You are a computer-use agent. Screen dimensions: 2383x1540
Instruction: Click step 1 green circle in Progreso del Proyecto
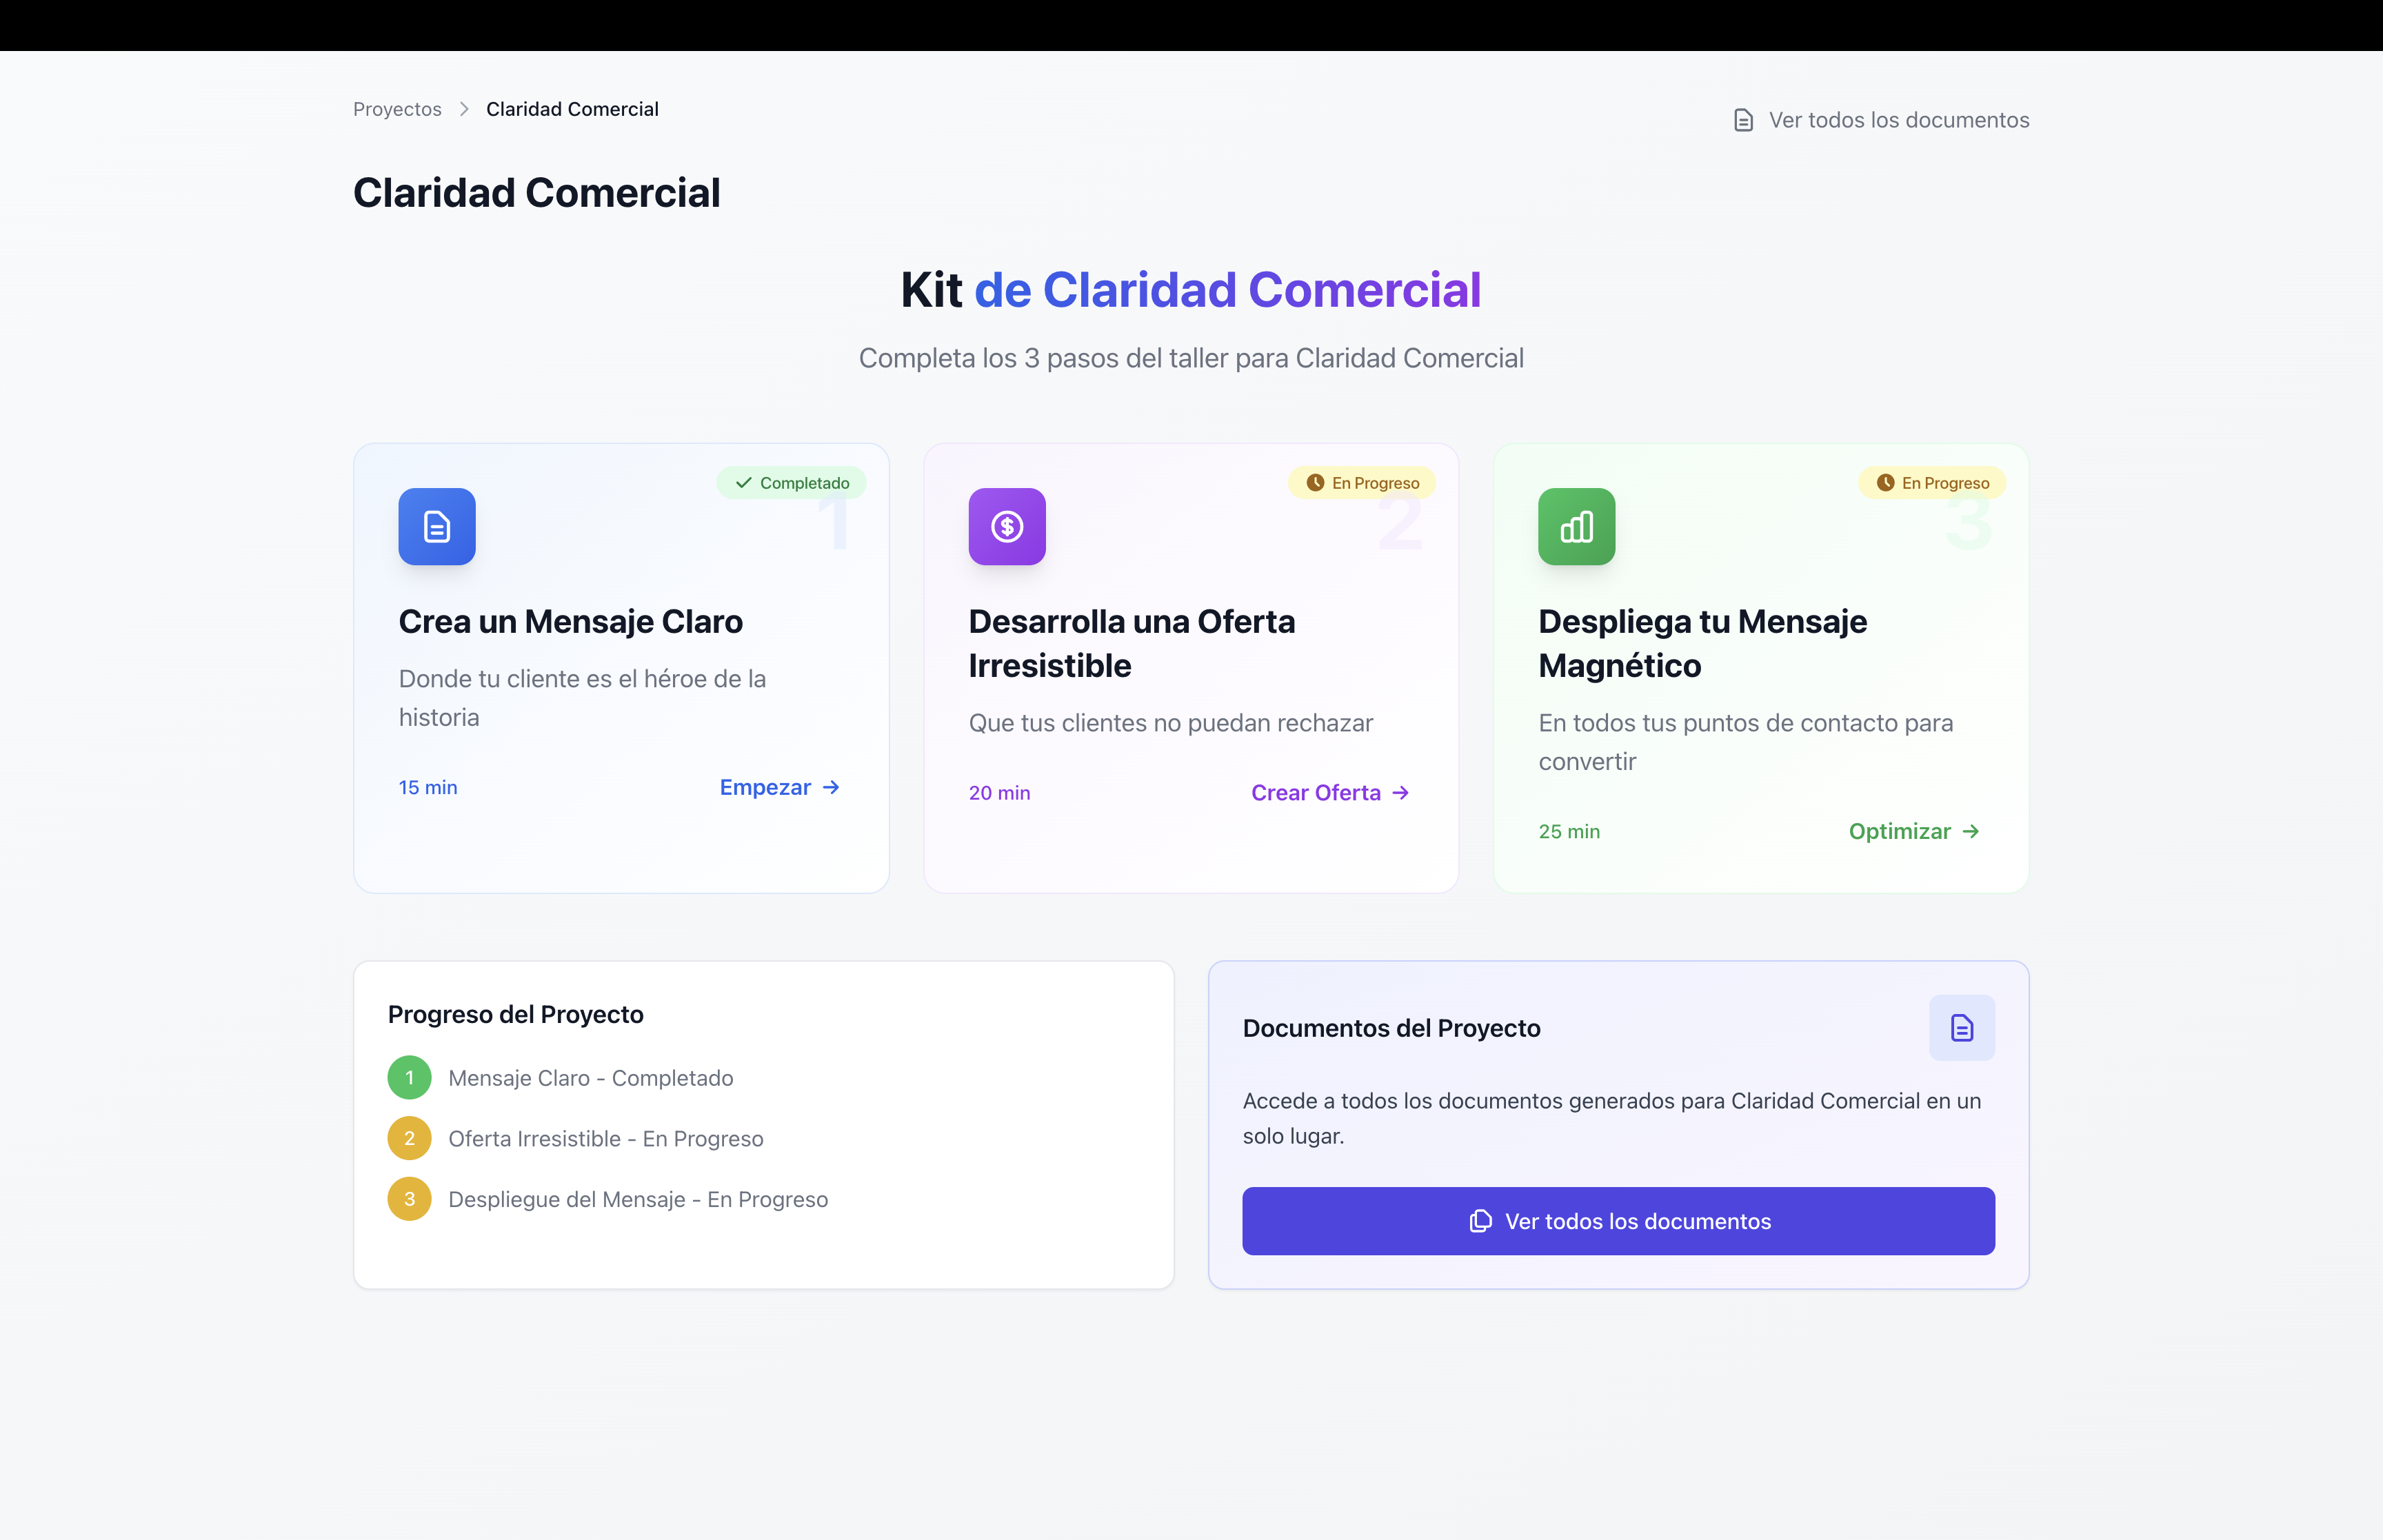click(x=409, y=1078)
